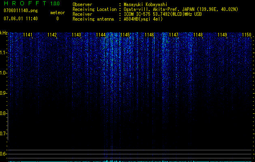The image size is (255, 162).
Task: Click the 0.6 frequency axis label
Action: point(3,154)
